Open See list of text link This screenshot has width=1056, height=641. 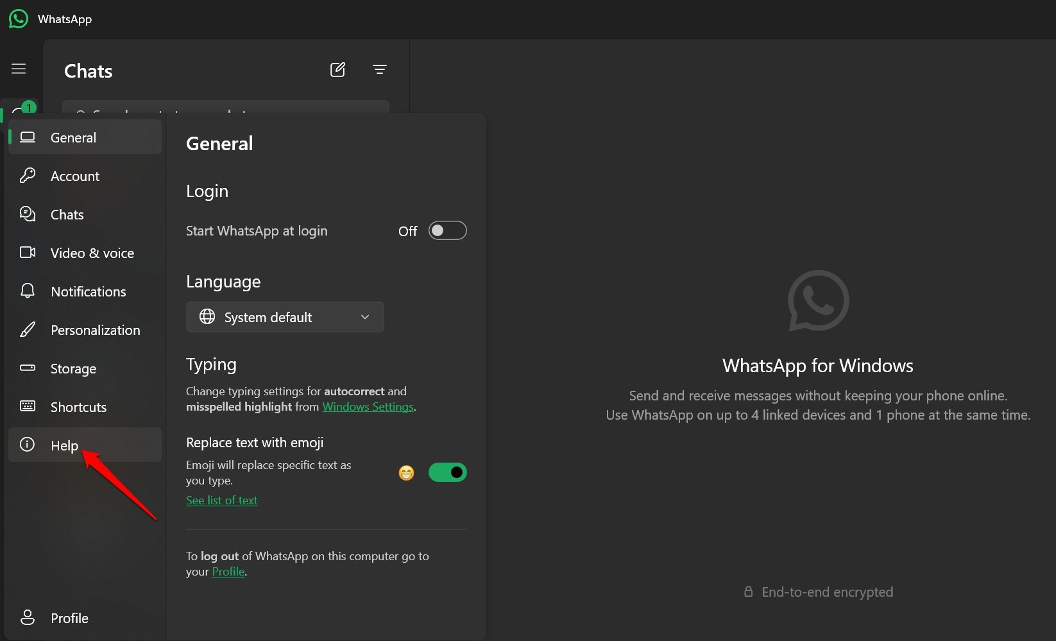click(222, 500)
